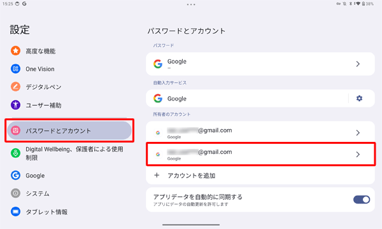Tap the パスワードとアカウント page heading
The width and height of the screenshot is (382, 229).
click(x=187, y=31)
